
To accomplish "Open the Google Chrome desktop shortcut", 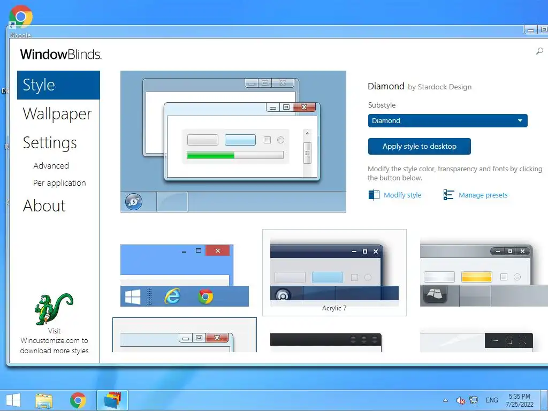I will point(21,21).
